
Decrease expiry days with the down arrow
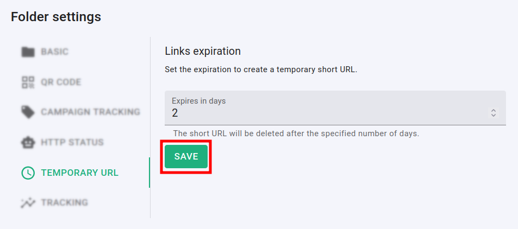(x=494, y=116)
